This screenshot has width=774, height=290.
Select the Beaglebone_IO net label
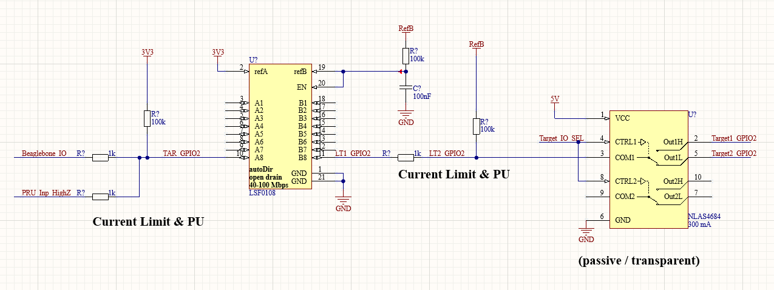click(44, 154)
